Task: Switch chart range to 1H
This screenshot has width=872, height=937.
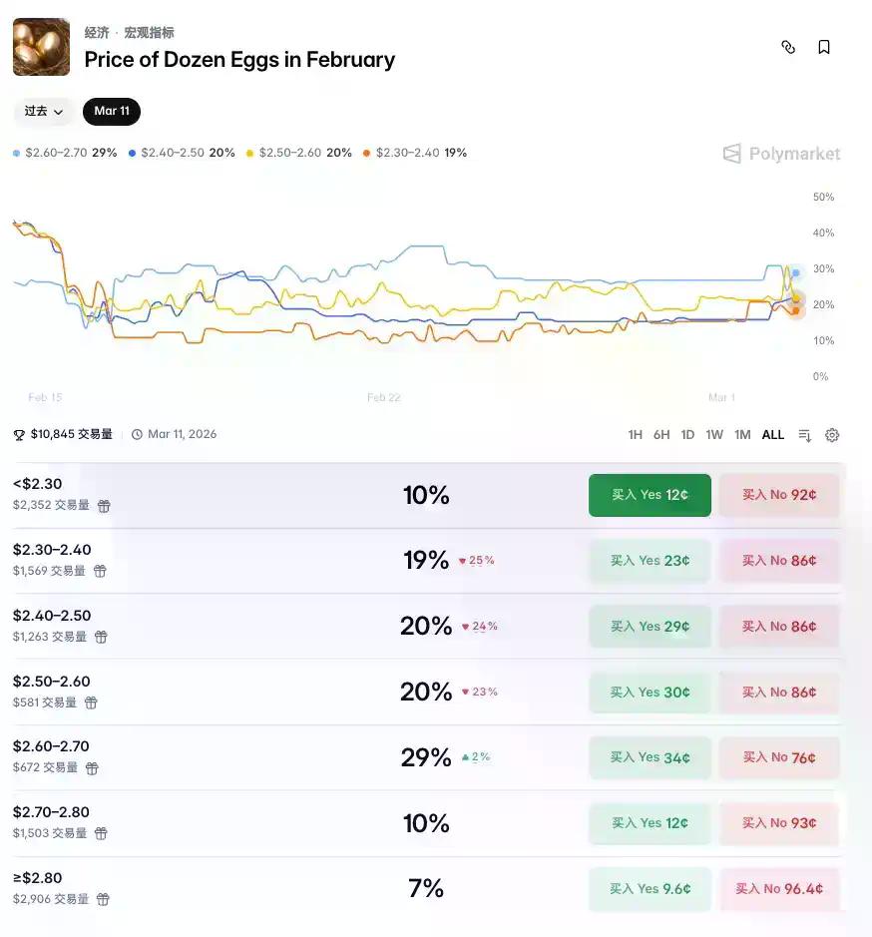Action: [635, 434]
